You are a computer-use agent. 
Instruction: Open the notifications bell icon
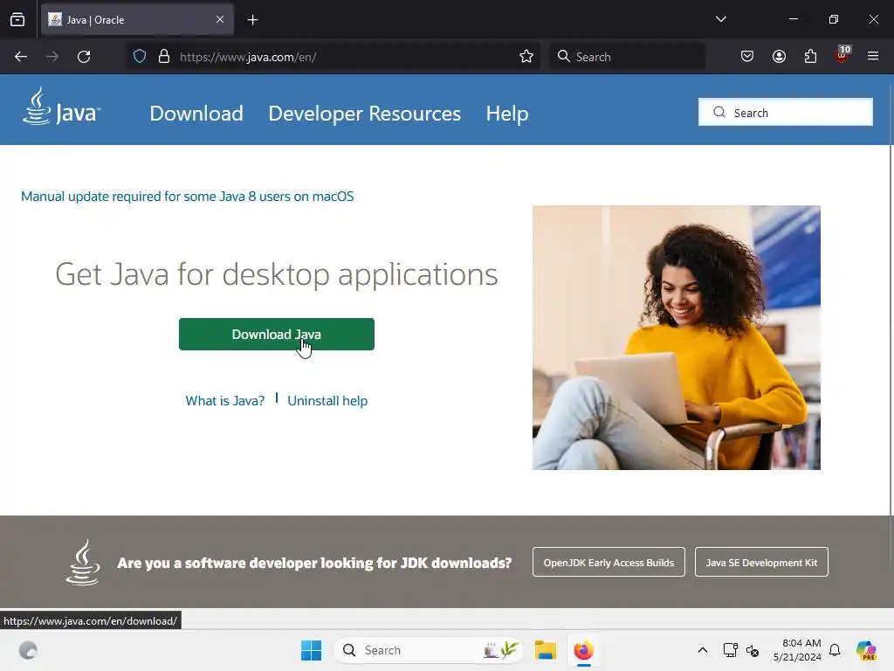pos(835,650)
